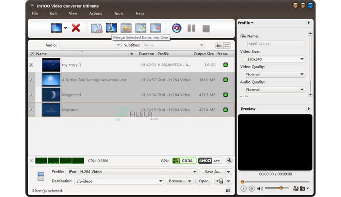
Task: Open the Audio Quality dropdown
Action: 275,90
